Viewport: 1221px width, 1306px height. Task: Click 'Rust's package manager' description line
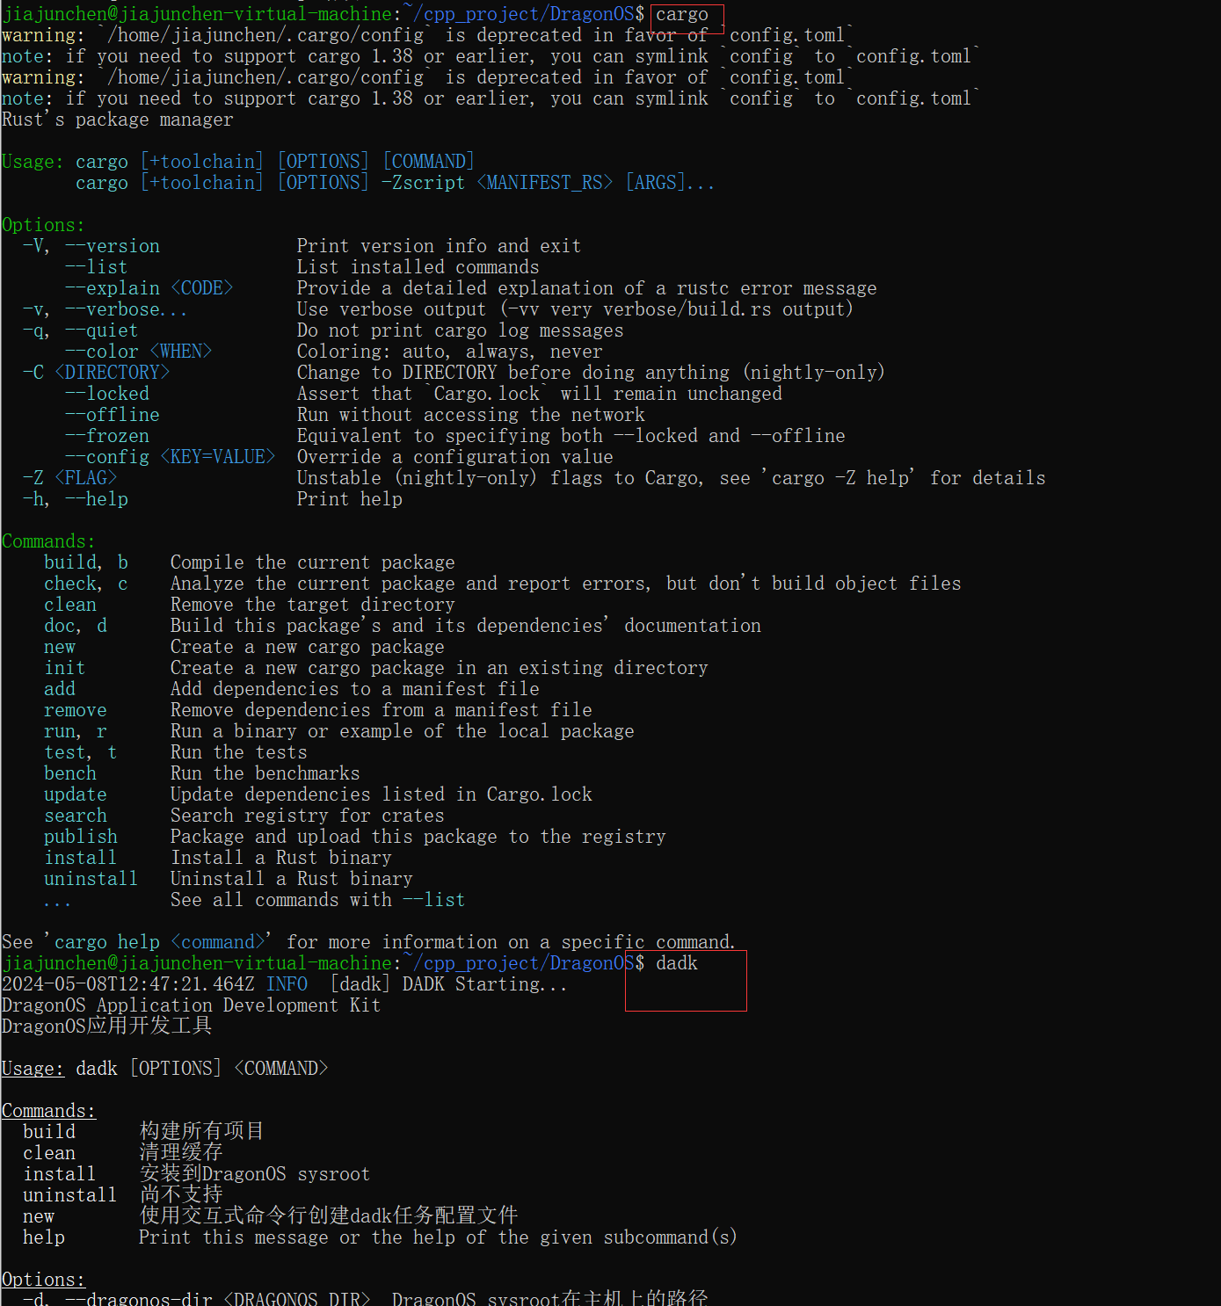point(118,120)
